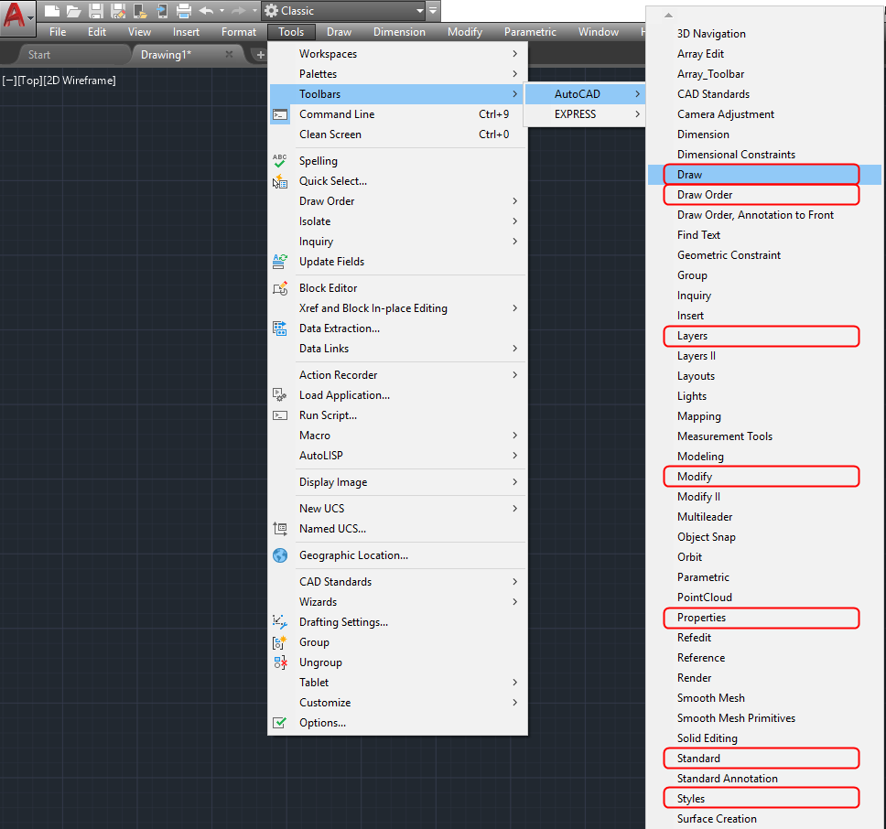The height and width of the screenshot is (829, 886).
Task: Expand the EXPRESS toolbars submenu
Action: (586, 114)
